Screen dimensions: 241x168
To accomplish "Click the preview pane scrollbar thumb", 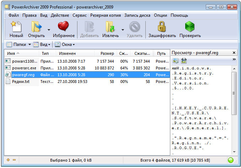I will (x=234, y=93).
